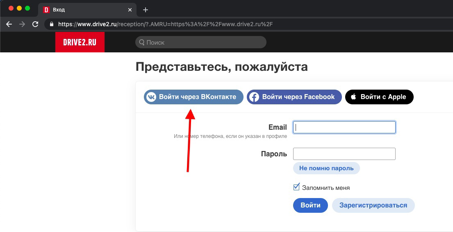Log in via Войти через Facebook
The width and height of the screenshot is (453, 232).
pyautogui.click(x=294, y=97)
